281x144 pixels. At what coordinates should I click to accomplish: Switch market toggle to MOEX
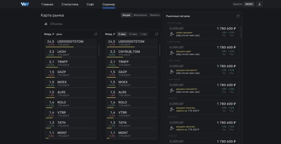pyautogui.click(x=249, y=4)
